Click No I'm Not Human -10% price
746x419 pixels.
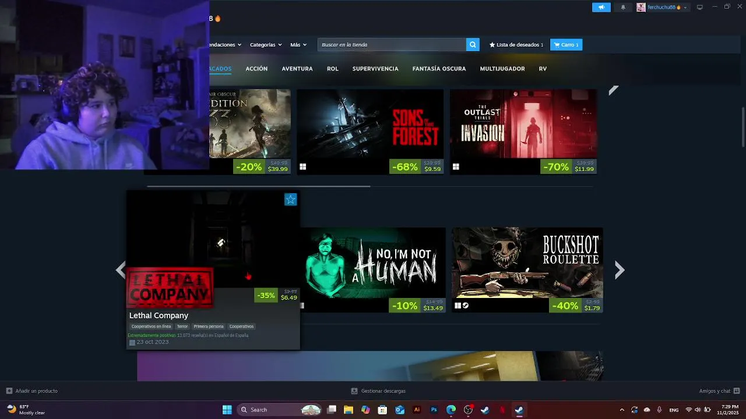tap(417, 305)
